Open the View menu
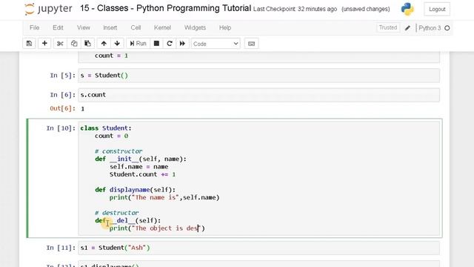 coord(84,27)
